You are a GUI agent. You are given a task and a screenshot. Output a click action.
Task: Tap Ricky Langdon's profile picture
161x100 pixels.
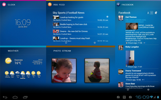(x=121, y=48)
